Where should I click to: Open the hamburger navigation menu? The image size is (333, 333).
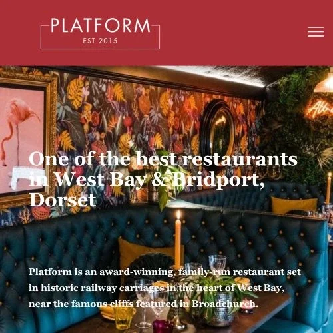pyautogui.click(x=316, y=32)
